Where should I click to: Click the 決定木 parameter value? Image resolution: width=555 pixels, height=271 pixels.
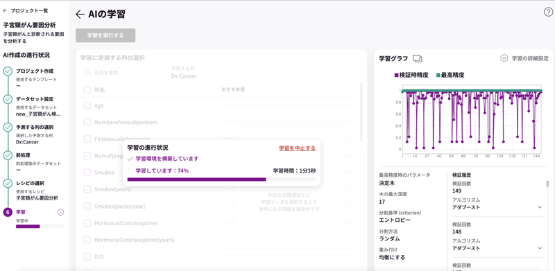pos(387,183)
